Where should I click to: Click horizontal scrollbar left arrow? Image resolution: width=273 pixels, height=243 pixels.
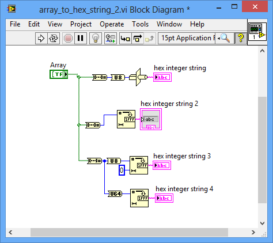click(10, 233)
